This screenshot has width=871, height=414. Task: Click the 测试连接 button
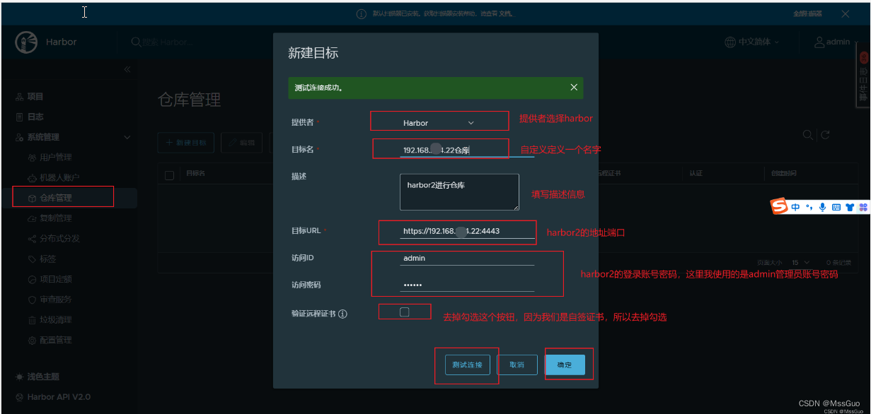click(x=468, y=365)
